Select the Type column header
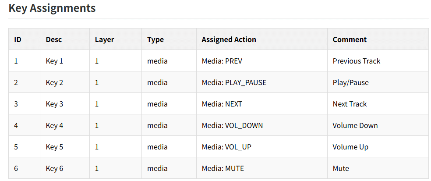The width and height of the screenshot is (431, 181). [x=169, y=39]
